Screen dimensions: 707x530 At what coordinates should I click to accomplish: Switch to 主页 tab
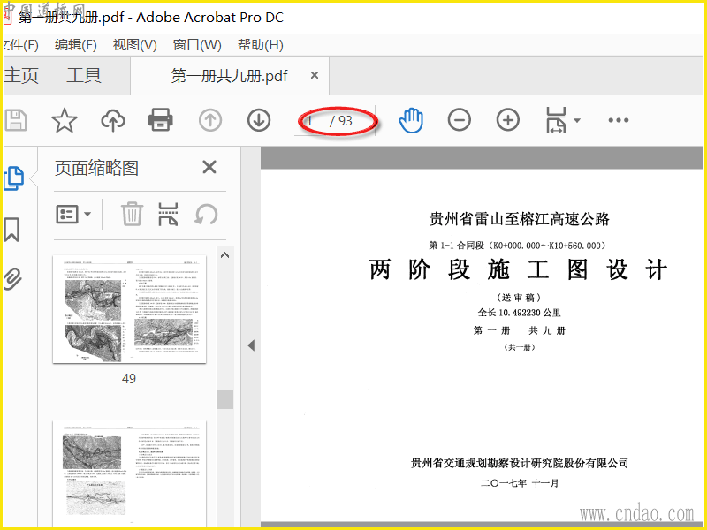[21, 75]
